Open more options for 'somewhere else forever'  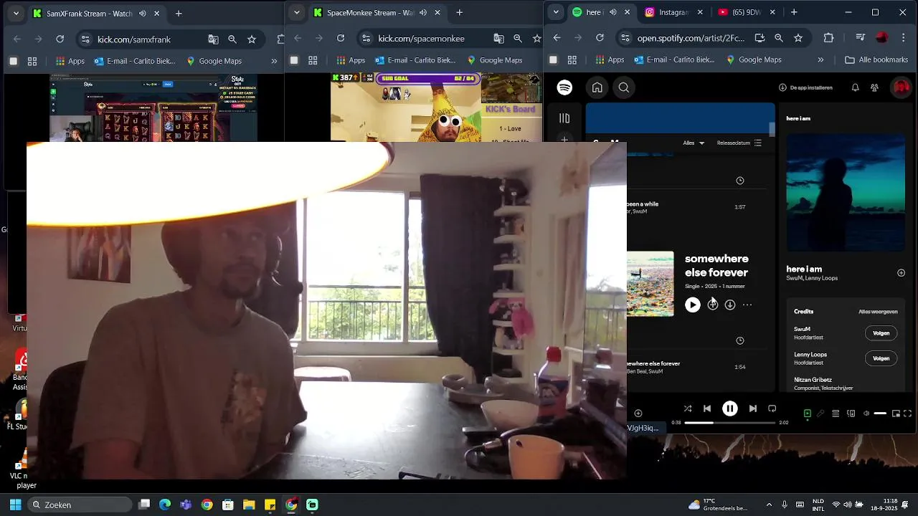point(747,305)
